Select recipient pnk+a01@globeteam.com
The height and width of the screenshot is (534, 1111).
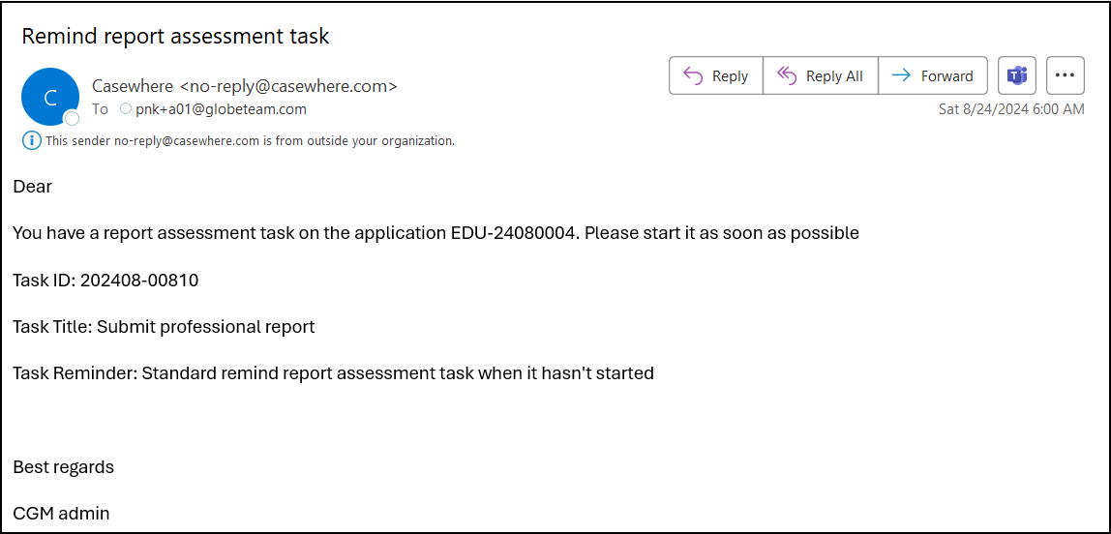point(221,109)
